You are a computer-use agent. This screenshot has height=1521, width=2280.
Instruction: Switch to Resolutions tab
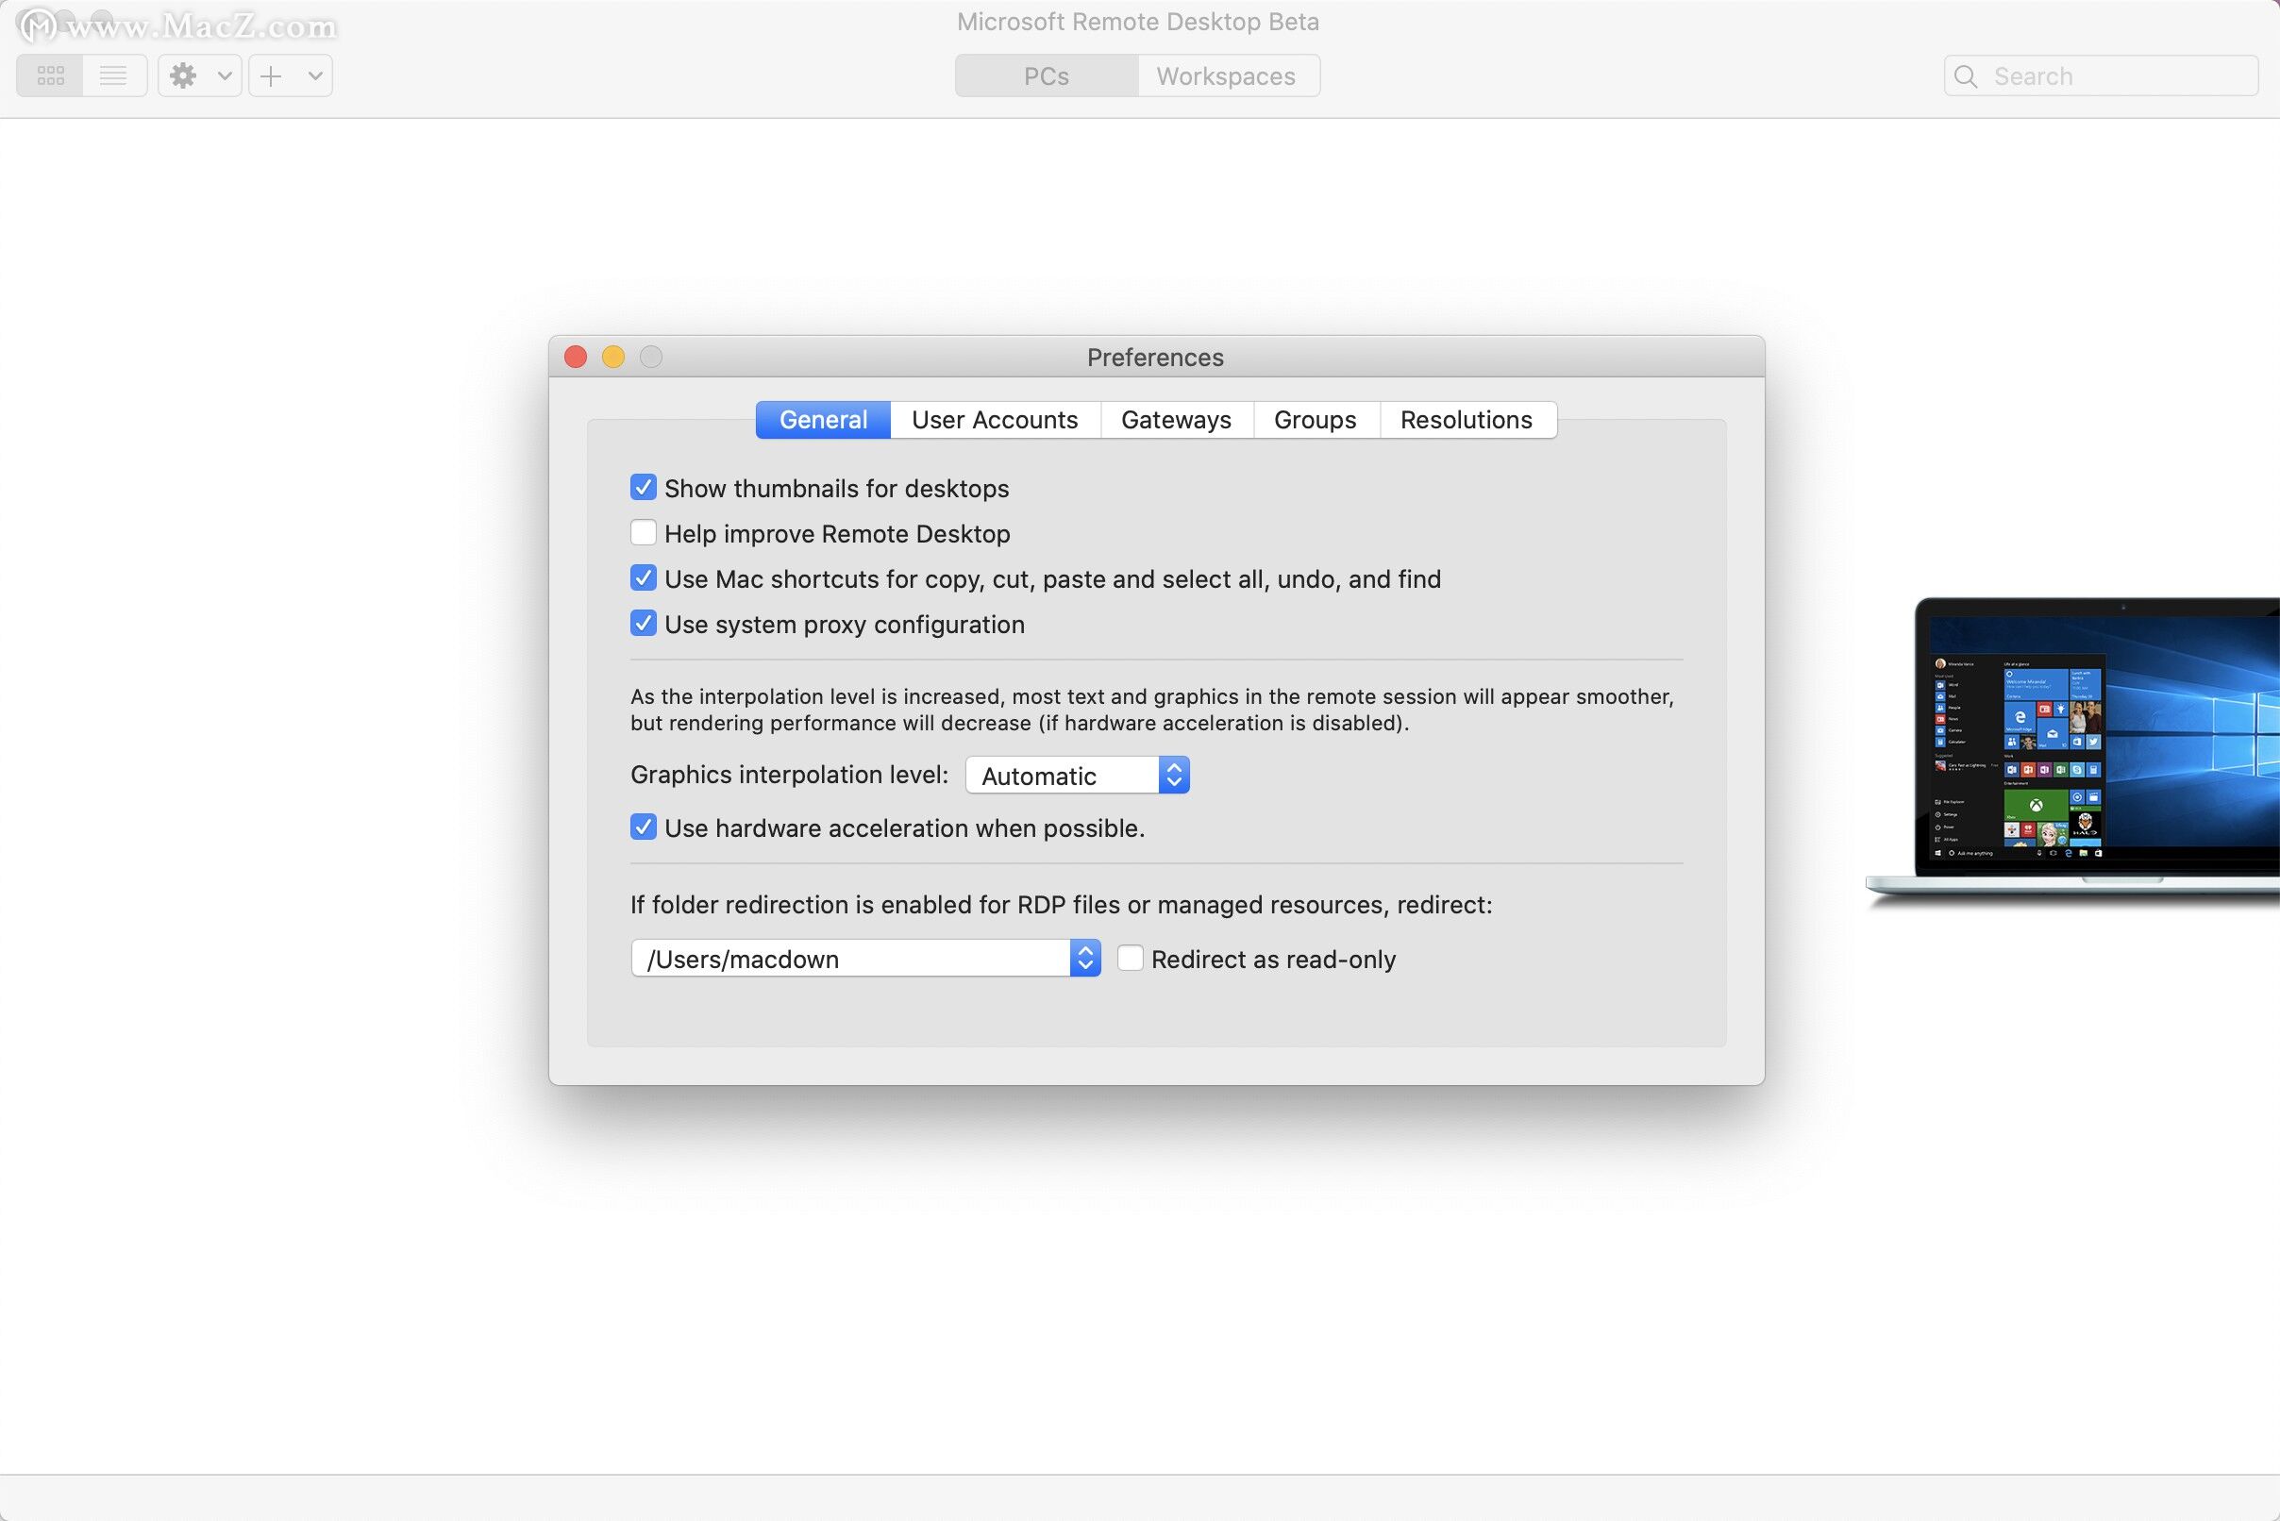tap(1466, 419)
